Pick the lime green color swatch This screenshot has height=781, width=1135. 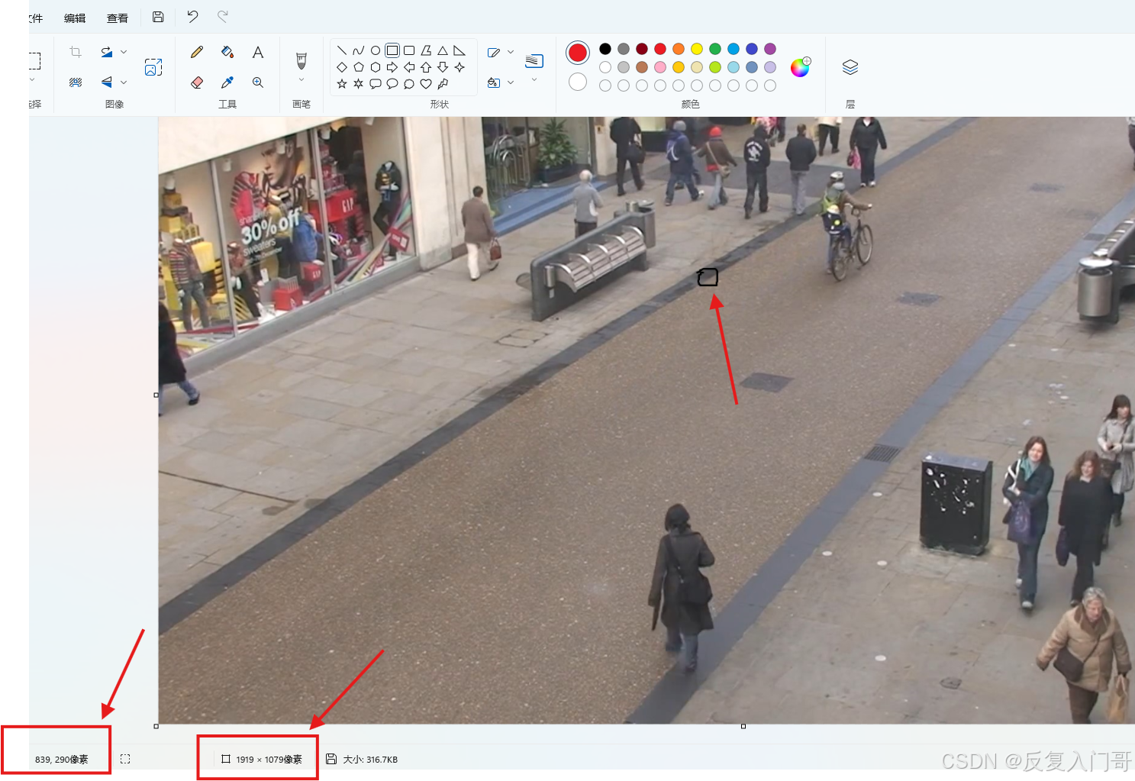point(715,67)
